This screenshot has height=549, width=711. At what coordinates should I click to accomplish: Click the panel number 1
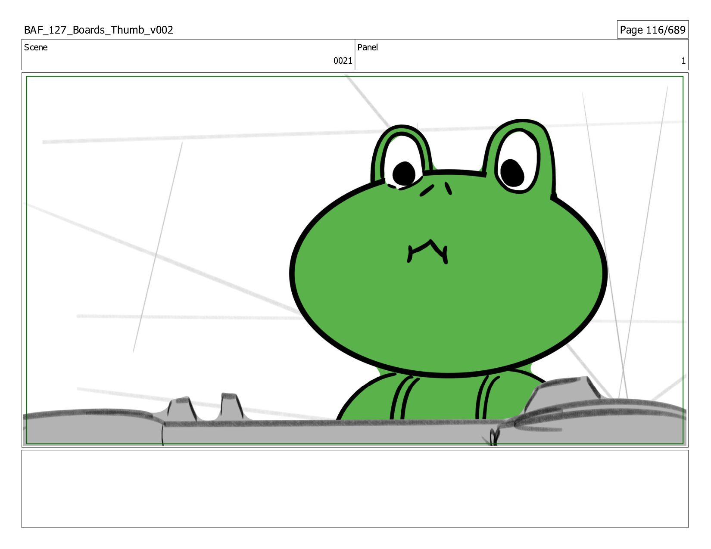click(683, 61)
